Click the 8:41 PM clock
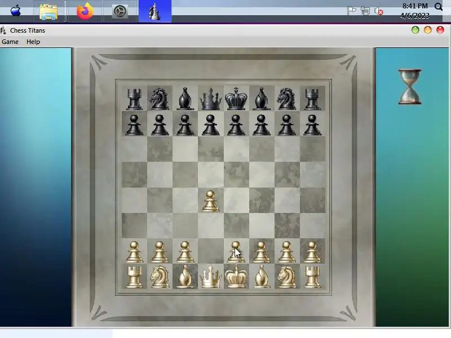The width and height of the screenshot is (451, 338). 415,6
